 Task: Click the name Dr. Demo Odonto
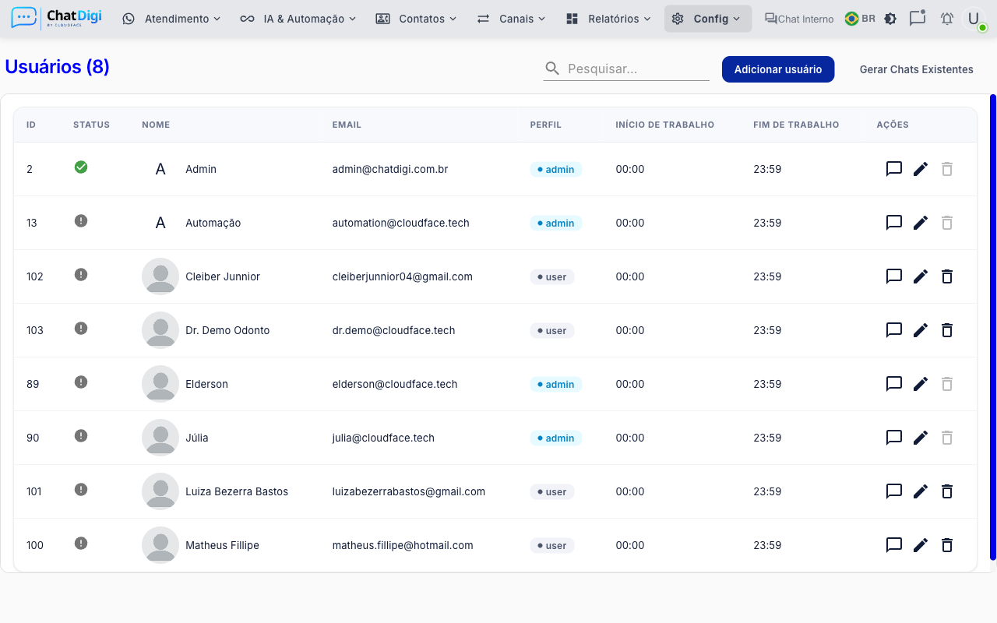(x=227, y=330)
